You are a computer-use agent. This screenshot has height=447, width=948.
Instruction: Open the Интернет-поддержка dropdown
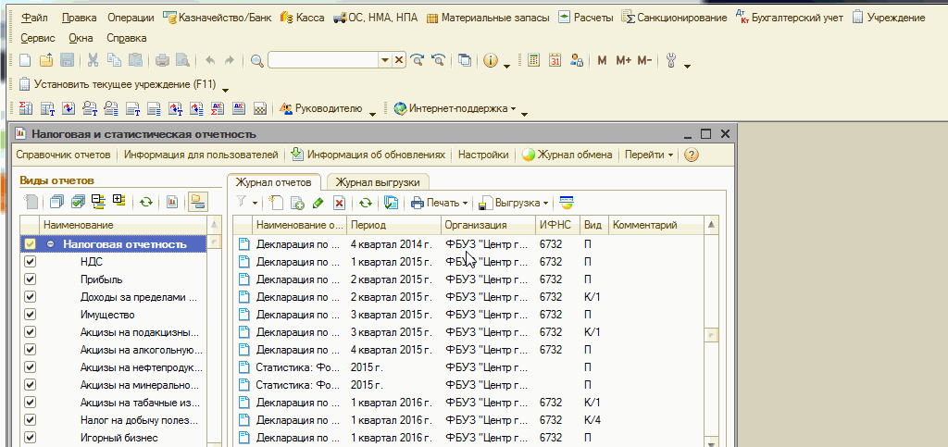click(x=455, y=108)
